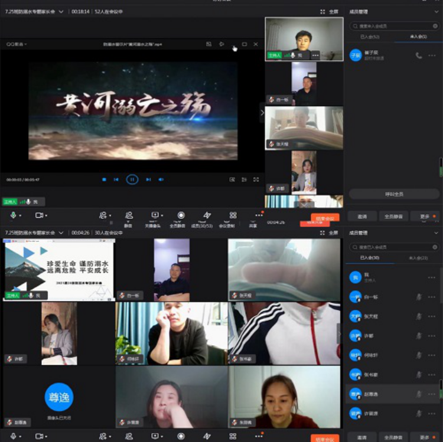Viewport: 443px width, 442px height.
Task: Skip to next track in QQ影音 player
Action: 148,179
